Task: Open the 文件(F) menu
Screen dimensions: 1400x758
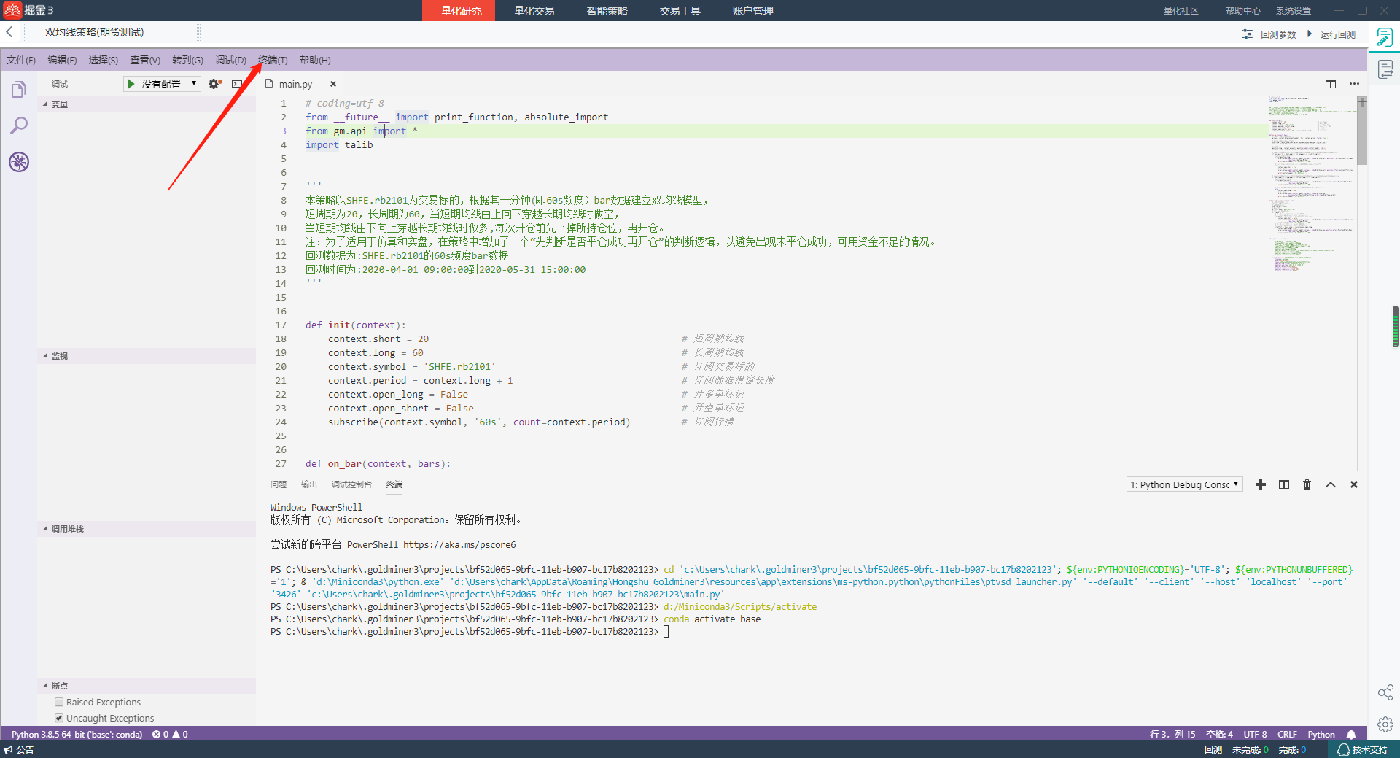Action: (x=21, y=60)
